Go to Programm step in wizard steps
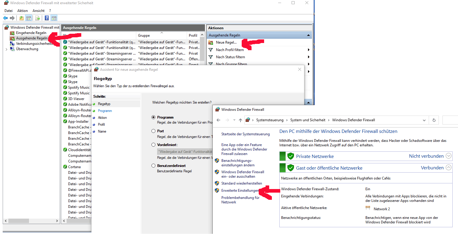The height and width of the screenshot is (241, 458). point(105,111)
